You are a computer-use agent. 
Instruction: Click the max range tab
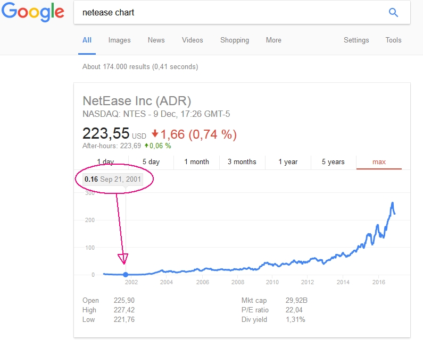(x=379, y=162)
